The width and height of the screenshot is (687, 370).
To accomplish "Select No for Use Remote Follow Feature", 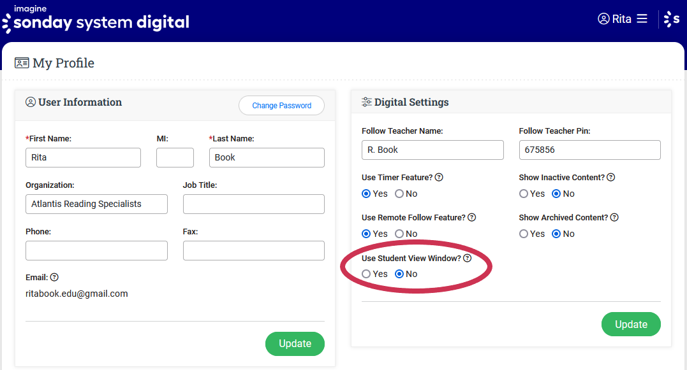I will (x=399, y=234).
